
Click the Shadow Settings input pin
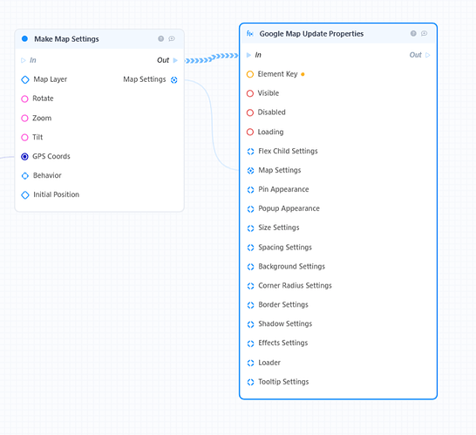pyautogui.click(x=250, y=324)
